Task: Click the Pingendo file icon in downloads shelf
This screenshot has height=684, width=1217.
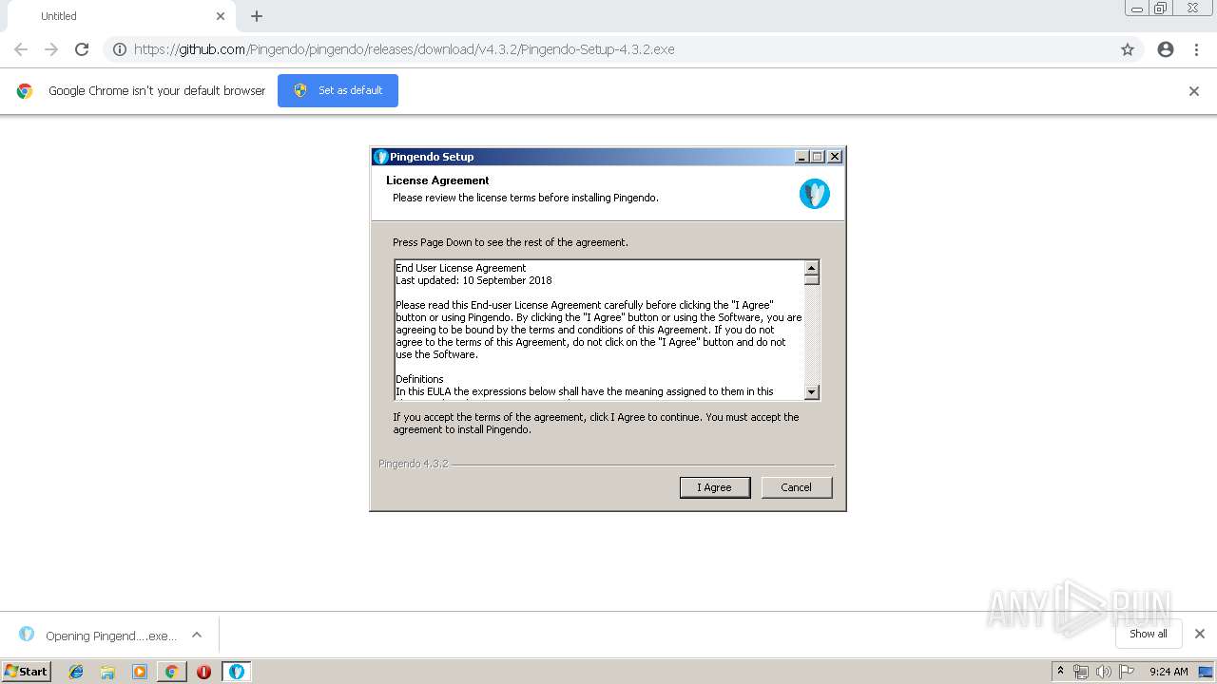Action: point(27,635)
